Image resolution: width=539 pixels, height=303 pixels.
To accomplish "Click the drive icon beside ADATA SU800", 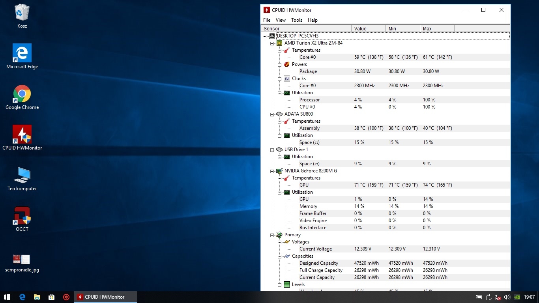I will click(279, 114).
